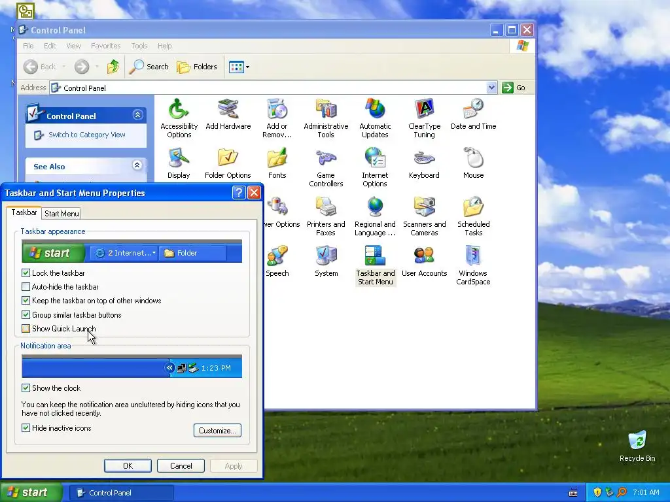Viewport: 670px width, 502px height.
Task: Open the Edit menu
Action: click(x=50, y=46)
